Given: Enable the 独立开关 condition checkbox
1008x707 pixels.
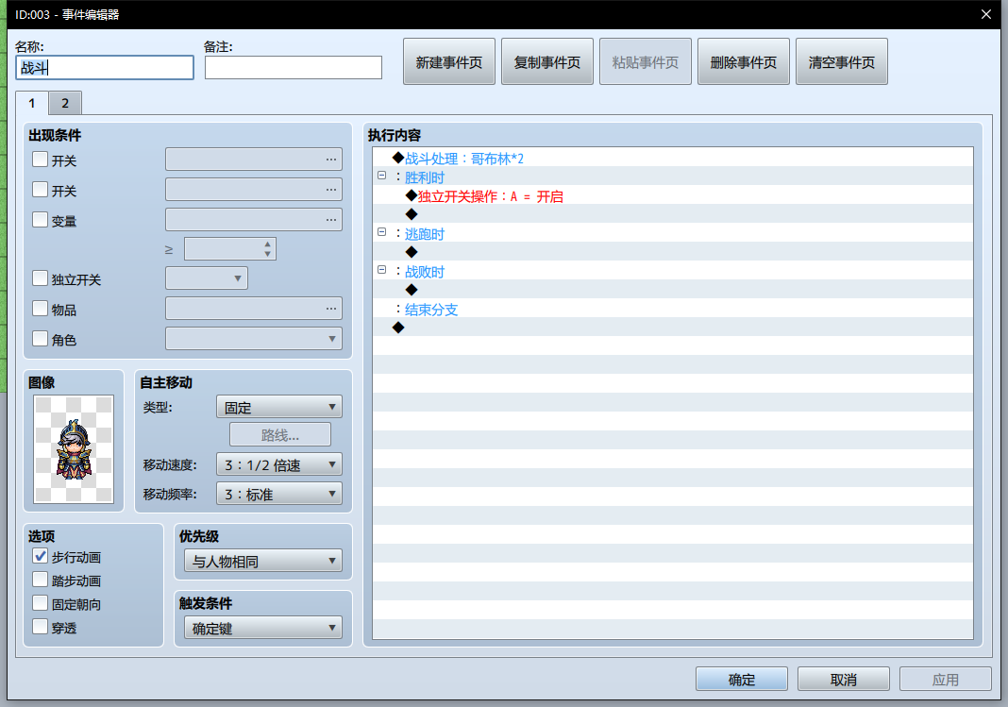Looking at the screenshot, I should [40, 278].
